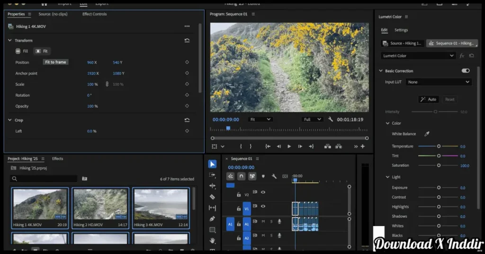
Task: Open the Full playback resolution dropdown
Action: [x=313, y=119]
